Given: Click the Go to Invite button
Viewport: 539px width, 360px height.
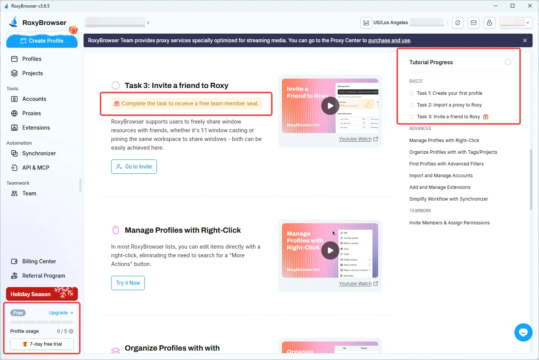Looking at the screenshot, I should [134, 167].
